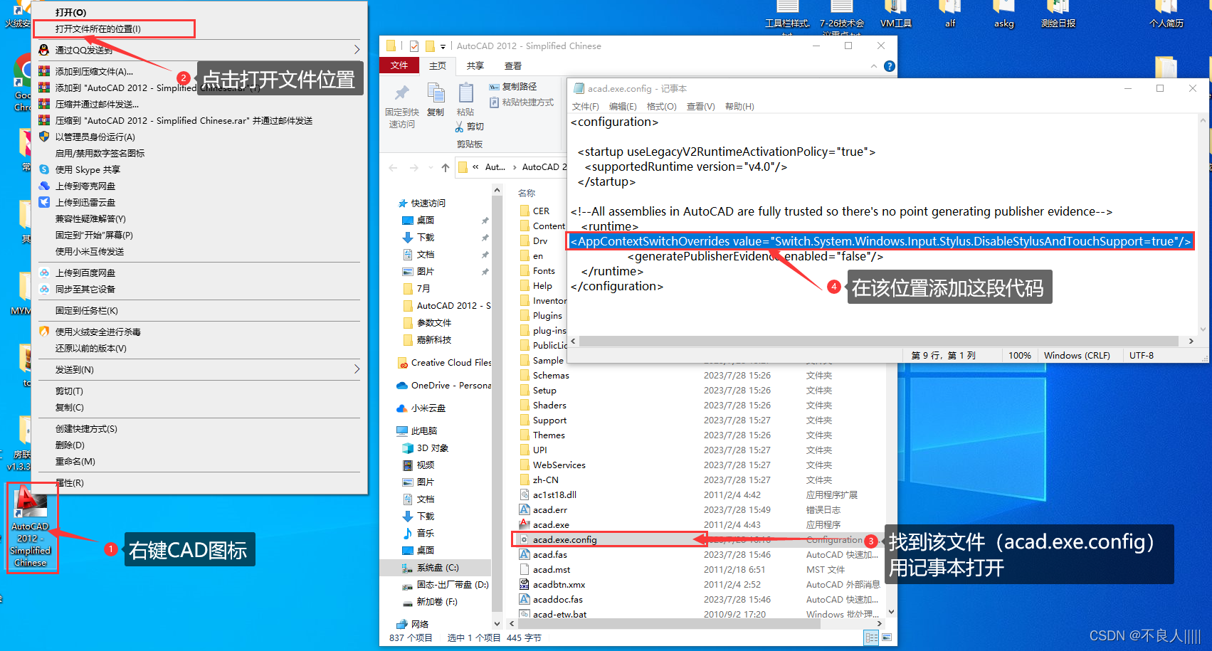Expand the 通过QQ发送到 submenu arrow
The height and width of the screenshot is (651, 1212).
click(357, 50)
